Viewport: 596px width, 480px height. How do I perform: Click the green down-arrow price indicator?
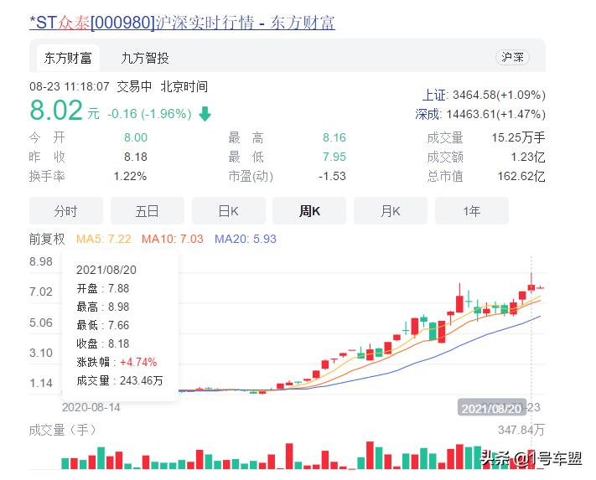point(205,114)
